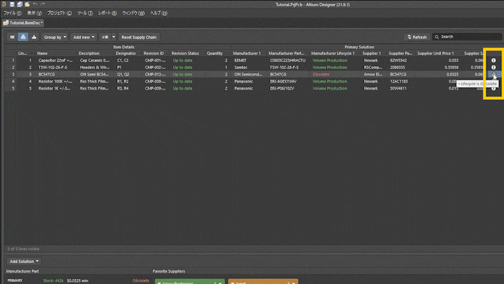Switch to flat list view icon
This screenshot has width=504, height=284.
pyautogui.click(x=12, y=37)
